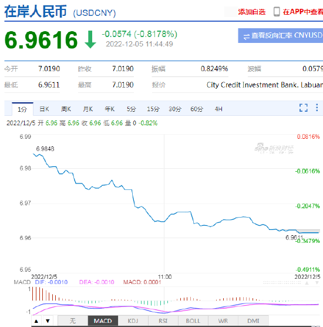Viewport: 323px width, 327px height.
Task: Click the 添加自选 link
Action: (x=252, y=12)
